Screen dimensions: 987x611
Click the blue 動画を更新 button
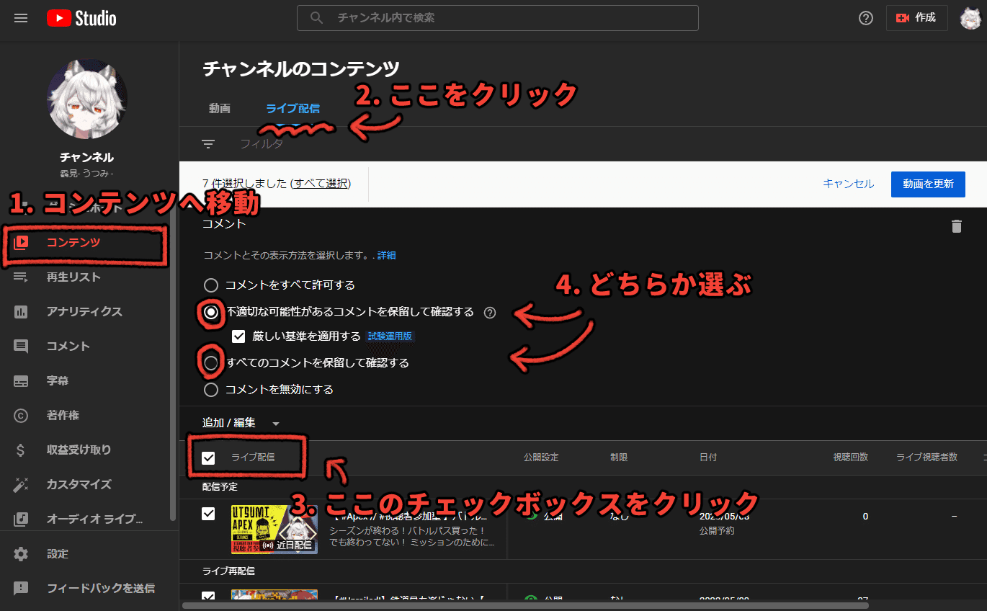tap(928, 184)
